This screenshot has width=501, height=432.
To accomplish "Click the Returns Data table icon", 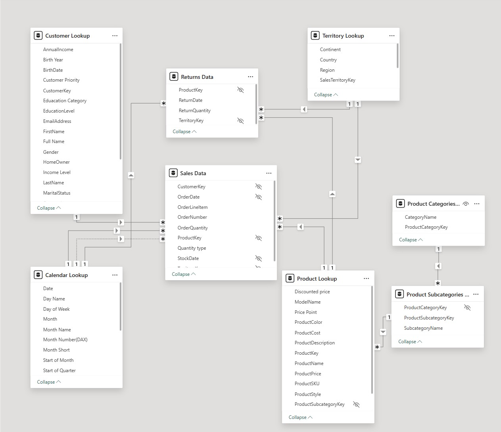I will pyautogui.click(x=174, y=76).
